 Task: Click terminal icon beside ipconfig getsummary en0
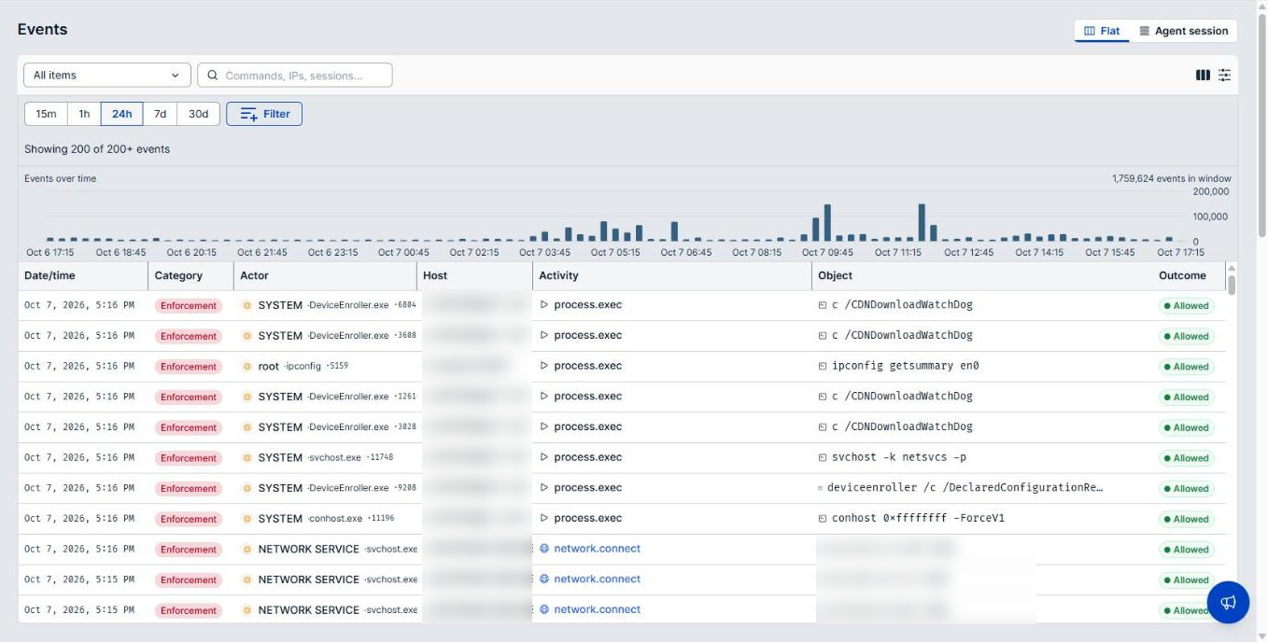point(823,366)
